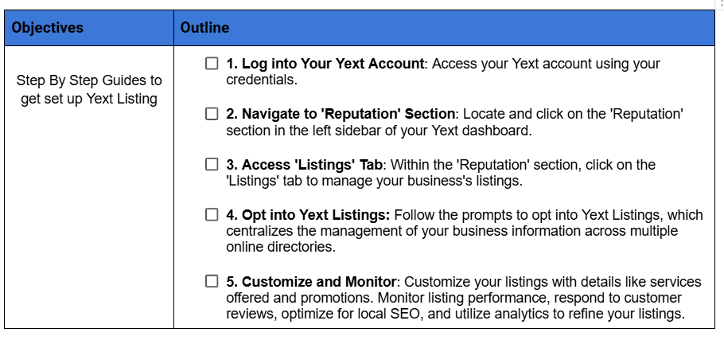Screen dimensions: 724x344
Task: Click bold heading '1. Log into Your Yext Account'
Action: point(328,64)
